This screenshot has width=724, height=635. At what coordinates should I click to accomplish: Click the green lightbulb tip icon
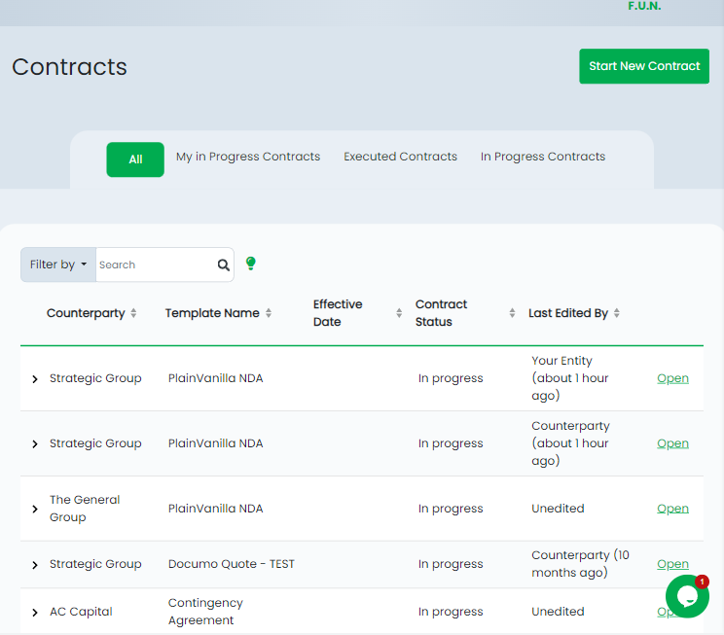pos(250,264)
